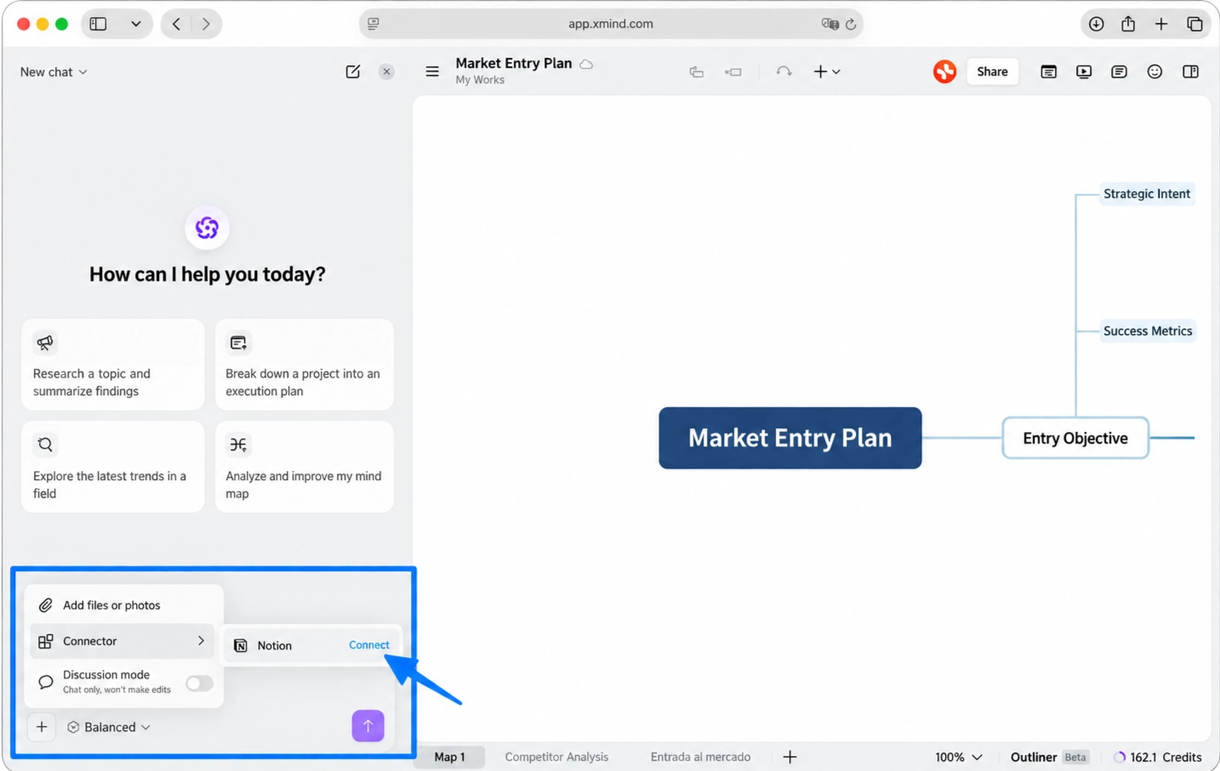The image size is (1220, 771).
Task: Open the Insert plus dropdown in toolbar
Action: pos(827,72)
